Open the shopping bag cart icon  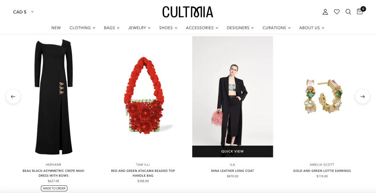pyautogui.click(x=360, y=11)
